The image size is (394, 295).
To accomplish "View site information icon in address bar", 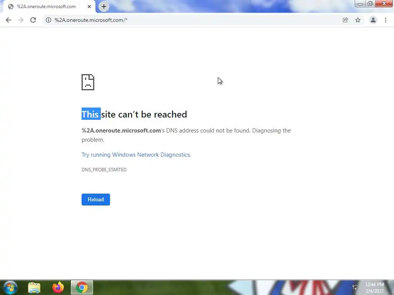I will pos(48,20).
